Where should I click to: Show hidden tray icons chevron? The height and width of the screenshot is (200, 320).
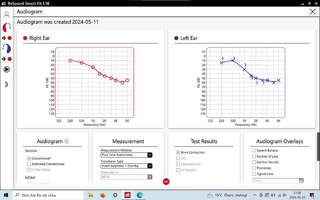pos(255,195)
